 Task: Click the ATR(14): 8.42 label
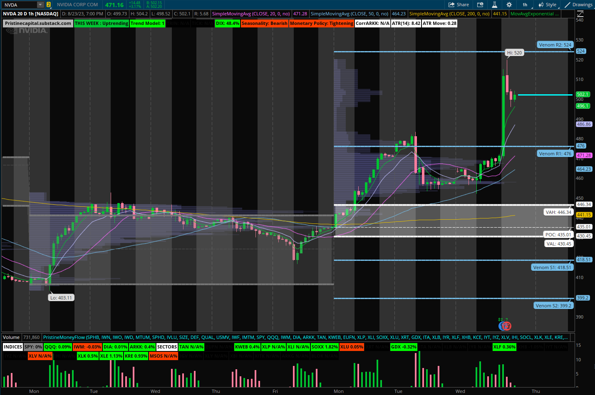coord(406,23)
